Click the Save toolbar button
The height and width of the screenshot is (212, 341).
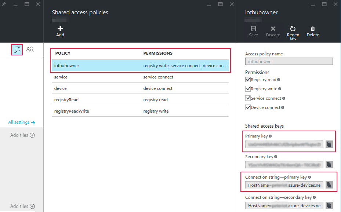coord(253,32)
